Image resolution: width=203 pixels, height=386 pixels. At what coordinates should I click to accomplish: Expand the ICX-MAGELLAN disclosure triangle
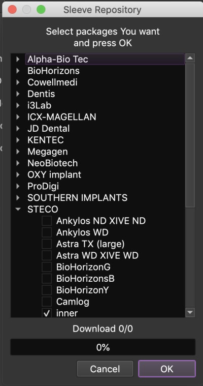point(18,117)
